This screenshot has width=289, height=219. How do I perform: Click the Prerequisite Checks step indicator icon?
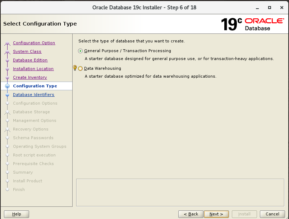pos(8,164)
